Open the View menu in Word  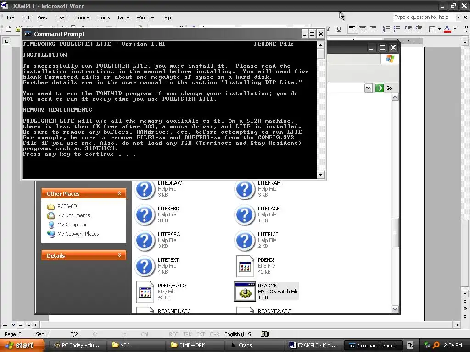pos(42,17)
